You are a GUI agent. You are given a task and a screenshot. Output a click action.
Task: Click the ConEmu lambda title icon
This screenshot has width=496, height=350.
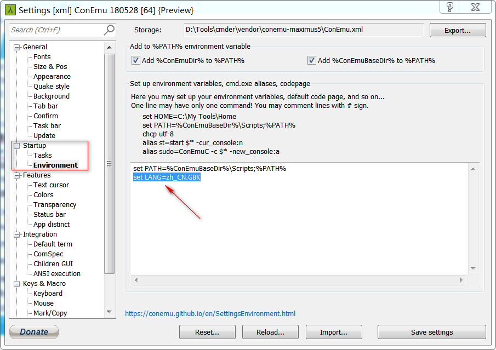(x=10, y=10)
